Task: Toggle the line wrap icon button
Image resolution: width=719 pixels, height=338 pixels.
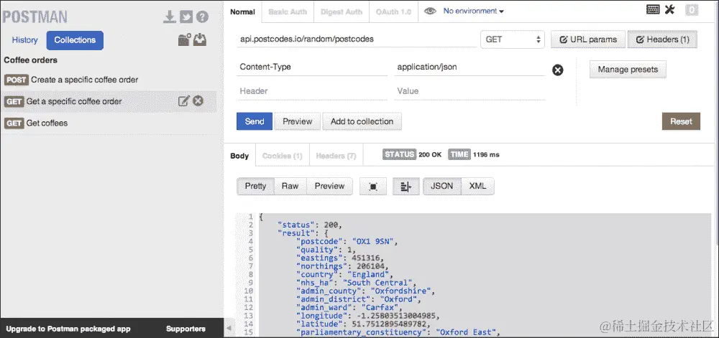Action: tap(406, 187)
